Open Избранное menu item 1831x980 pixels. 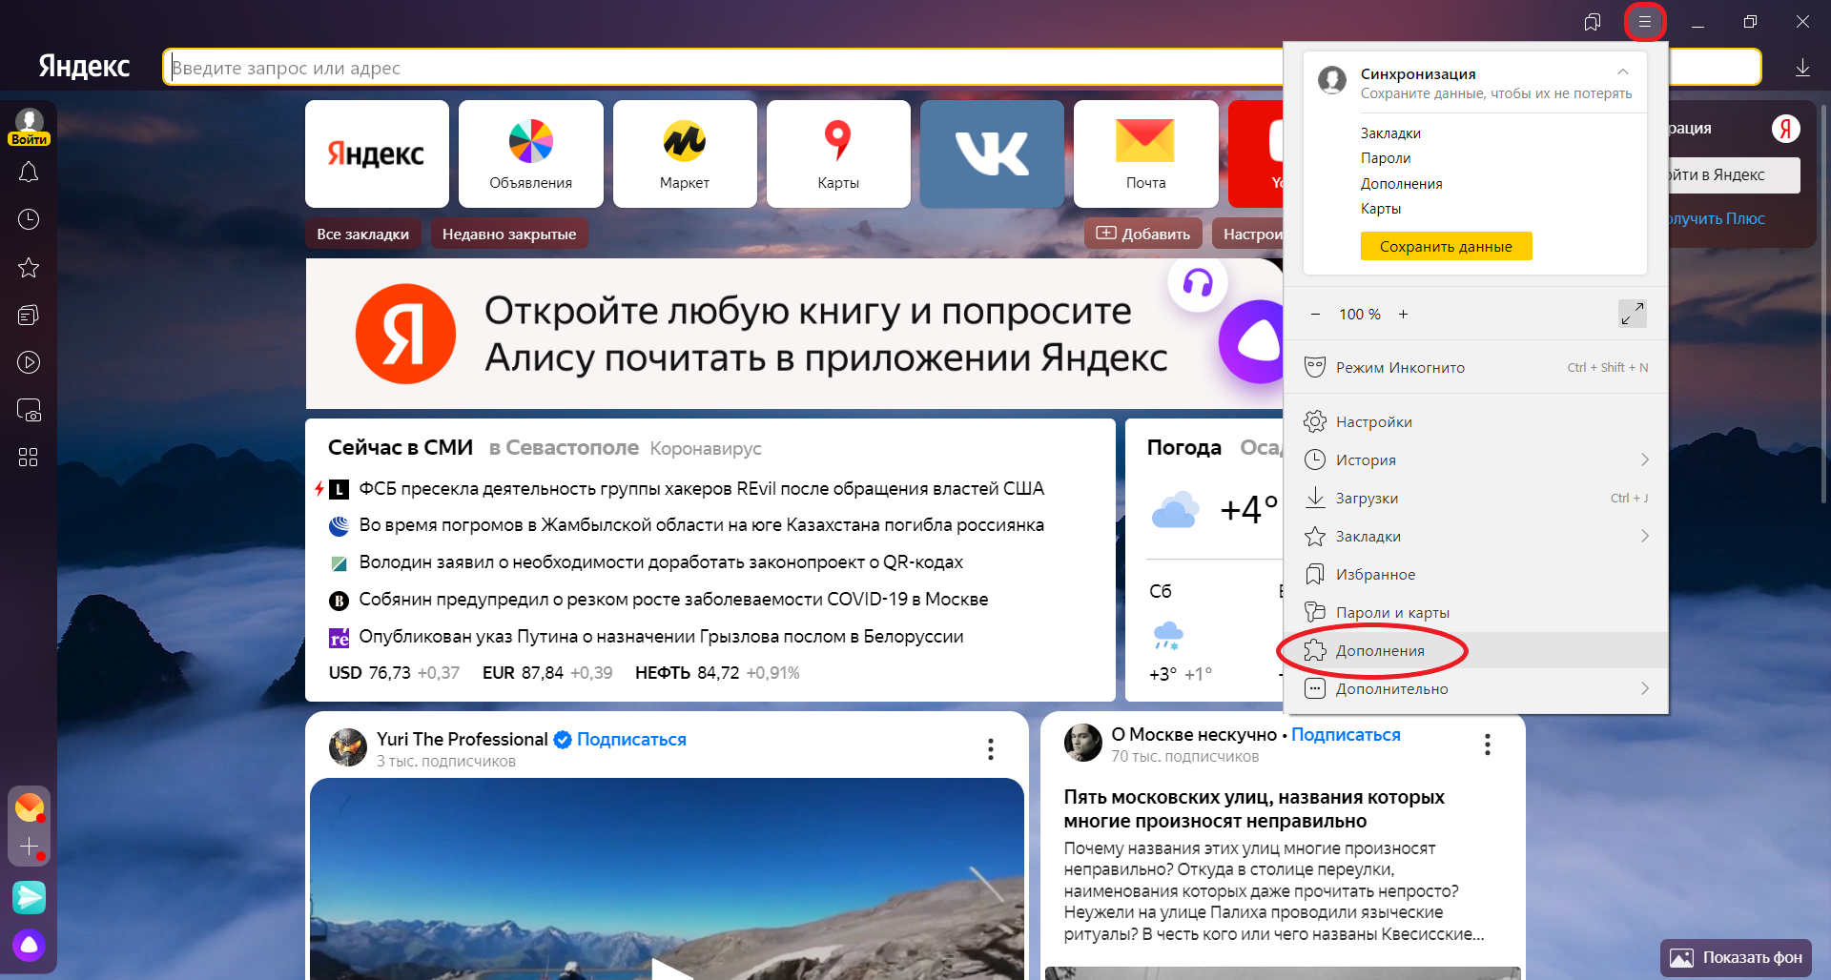pyautogui.click(x=1475, y=574)
